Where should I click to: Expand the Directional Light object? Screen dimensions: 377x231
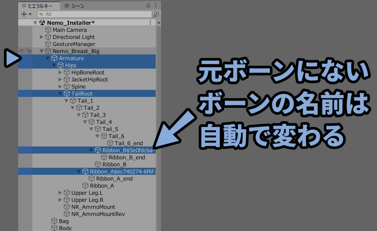tap(41, 37)
